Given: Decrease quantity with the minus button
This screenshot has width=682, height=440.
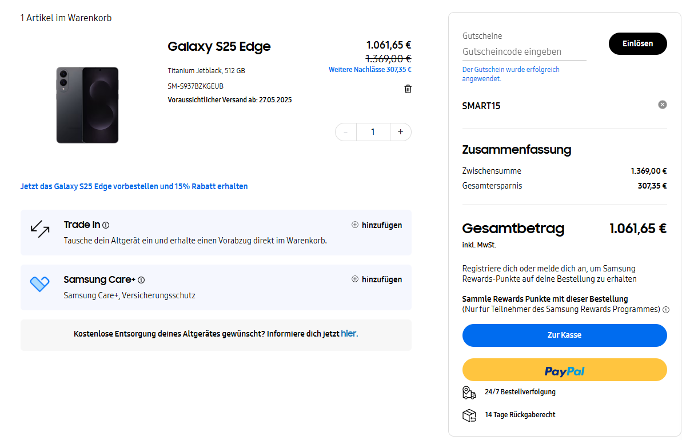Looking at the screenshot, I should [346, 132].
